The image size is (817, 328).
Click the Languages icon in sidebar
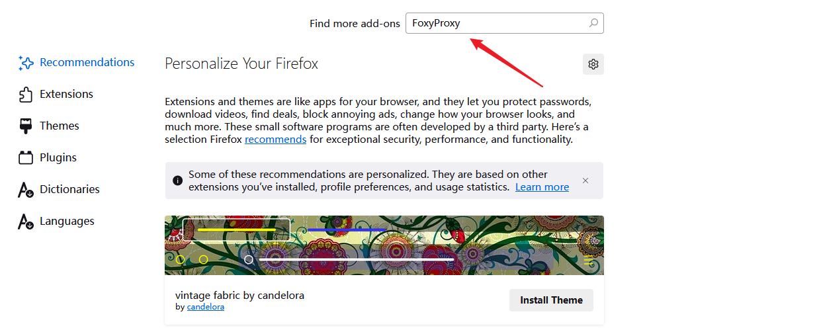point(26,222)
